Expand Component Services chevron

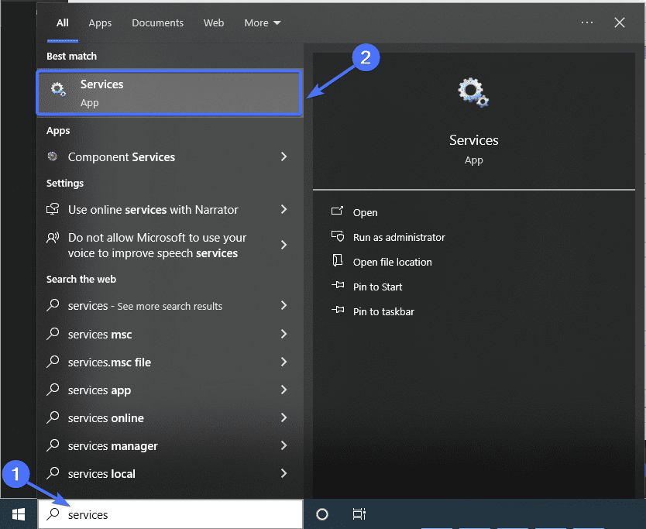tap(283, 156)
